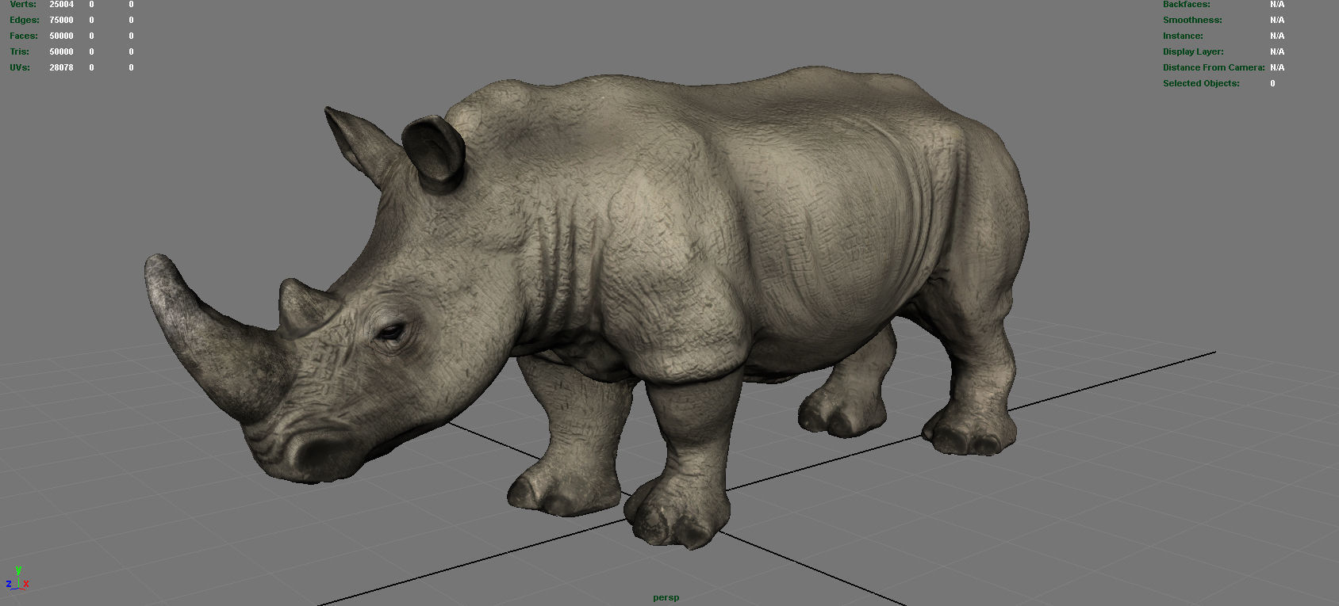Click the UVs label in the HUD
This screenshot has width=1339, height=606.
click(x=20, y=67)
